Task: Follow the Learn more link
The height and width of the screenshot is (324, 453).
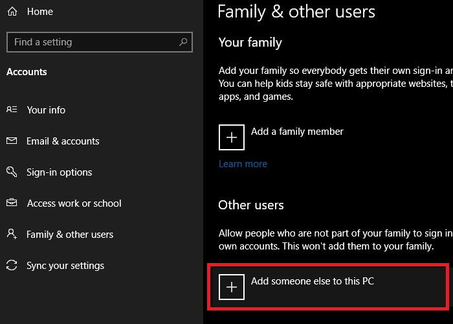Action: [243, 164]
